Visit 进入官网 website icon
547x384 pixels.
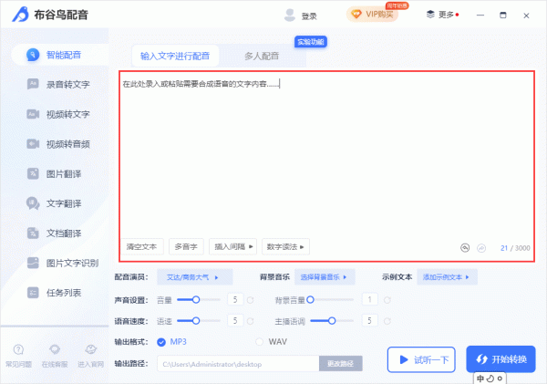(x=90, y=356)
